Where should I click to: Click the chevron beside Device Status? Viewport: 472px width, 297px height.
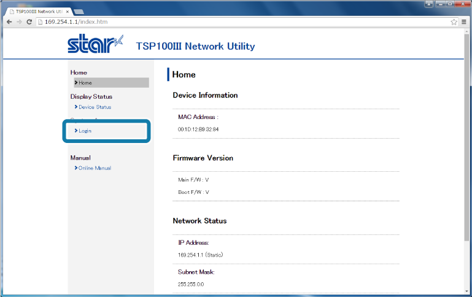[x=76, y=107]
